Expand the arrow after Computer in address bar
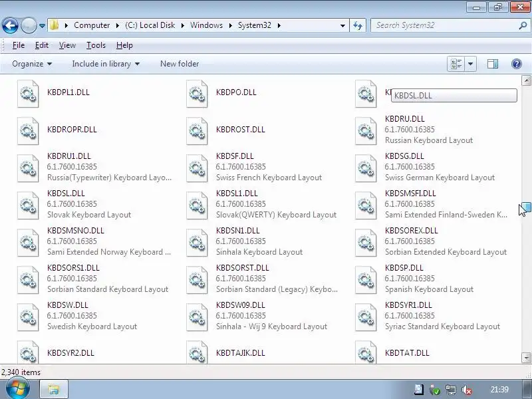The image size is (532, 399). click(118, 25)
